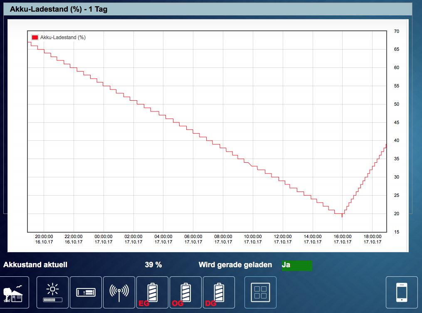Click the '14:00:00 17.10.17' axis label

[313, 239]
